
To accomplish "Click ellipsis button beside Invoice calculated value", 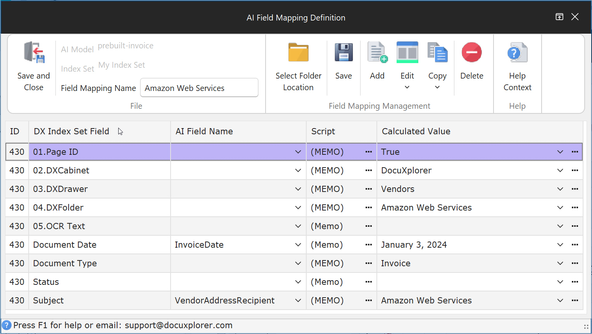I will pos(575,263).
